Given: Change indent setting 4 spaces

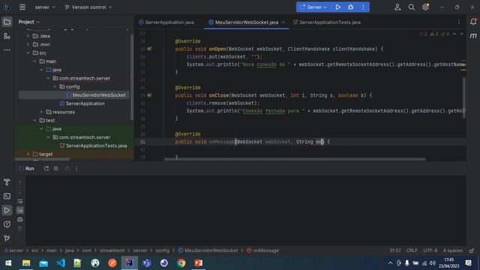Looking at the screenshot, I should point(453,250).
